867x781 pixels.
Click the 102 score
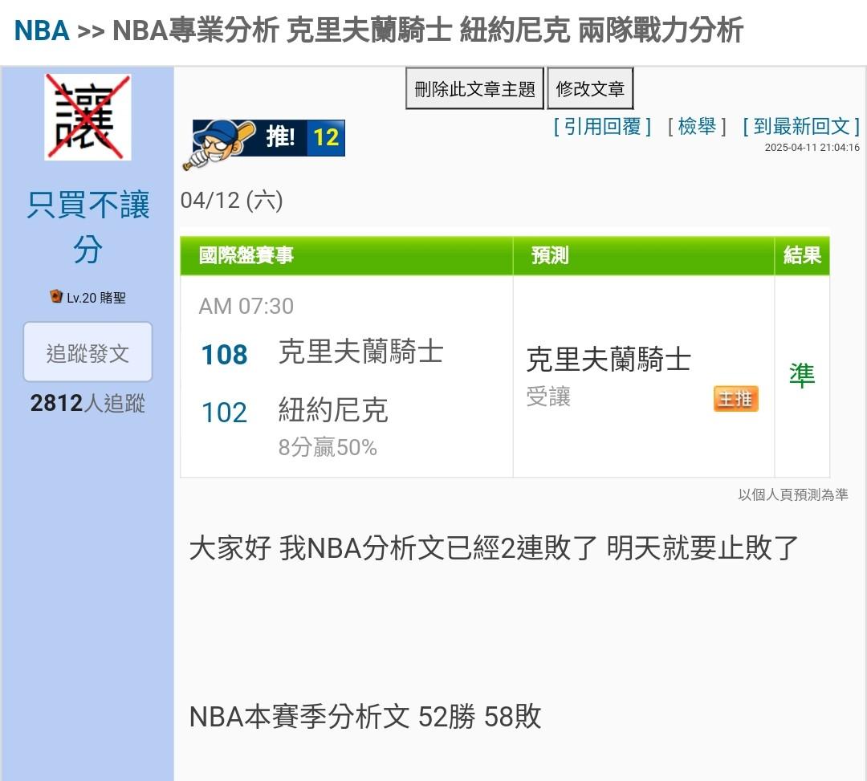[x=224, y=413]
